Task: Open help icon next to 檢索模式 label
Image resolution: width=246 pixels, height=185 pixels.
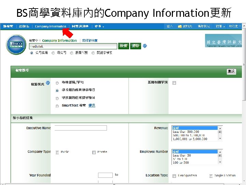Action: click(48, 83)
